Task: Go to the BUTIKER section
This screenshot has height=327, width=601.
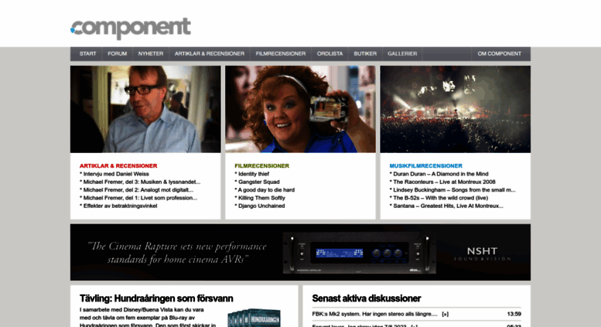Action: (365, 53)
